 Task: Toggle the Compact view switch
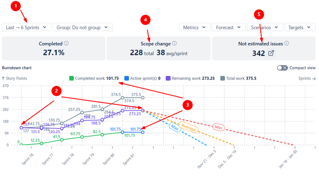pyautogui.click(x=282, y=68)
